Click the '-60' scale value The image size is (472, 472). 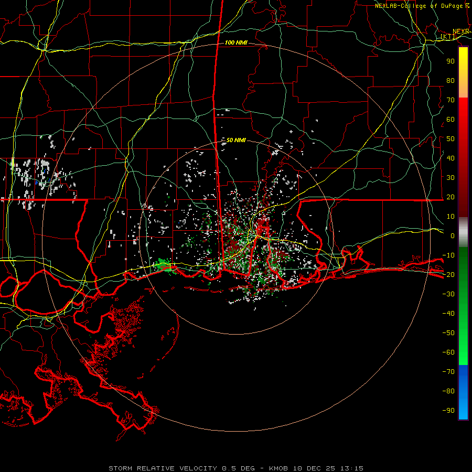pos(448,352)
